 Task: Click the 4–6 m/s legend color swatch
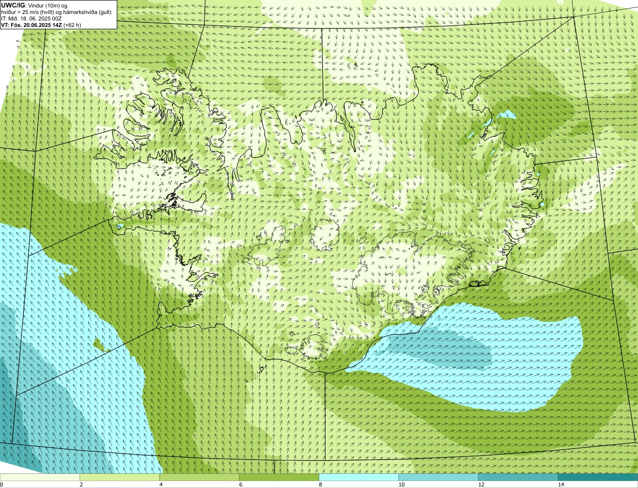coord(199,478)
